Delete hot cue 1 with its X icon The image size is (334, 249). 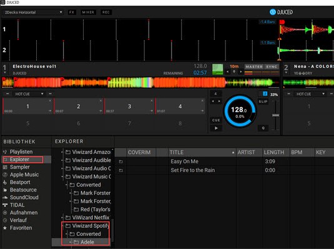pos(50,100)
